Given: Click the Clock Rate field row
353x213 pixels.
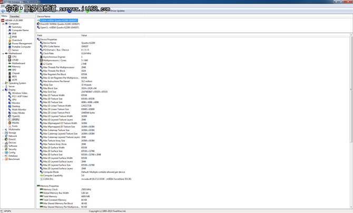Looking at the screenshot, I should click(90, 54).
